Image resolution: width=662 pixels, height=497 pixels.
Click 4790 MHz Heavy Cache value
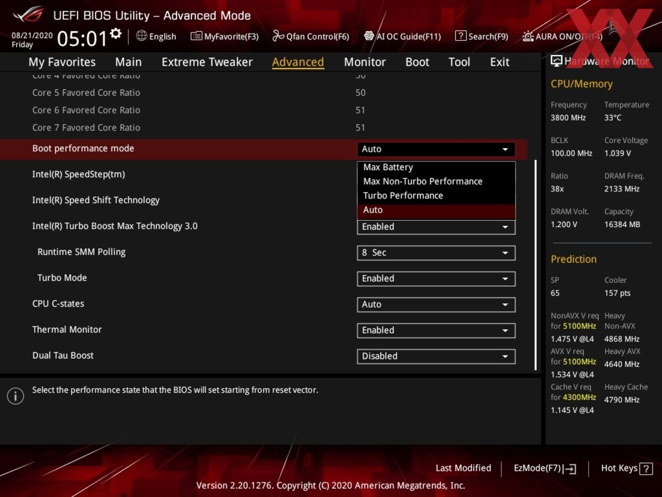pyautogui.click(x=622, y=400)
